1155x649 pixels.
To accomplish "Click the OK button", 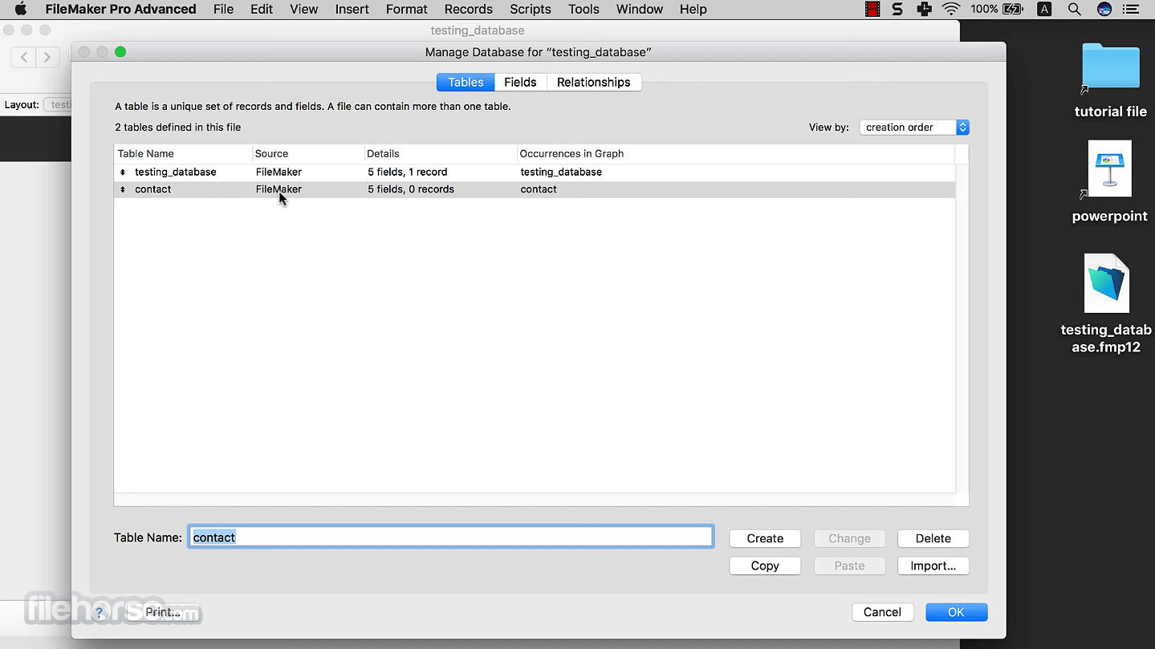I will 956,612.
